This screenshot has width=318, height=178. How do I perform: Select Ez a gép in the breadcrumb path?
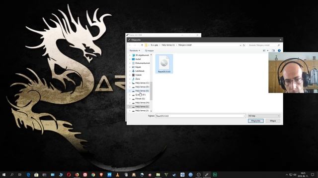pos(155,45)
